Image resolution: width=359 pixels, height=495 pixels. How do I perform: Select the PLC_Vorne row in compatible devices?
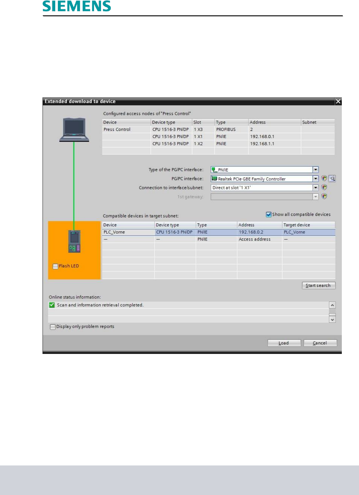click(x=219, y=232)
